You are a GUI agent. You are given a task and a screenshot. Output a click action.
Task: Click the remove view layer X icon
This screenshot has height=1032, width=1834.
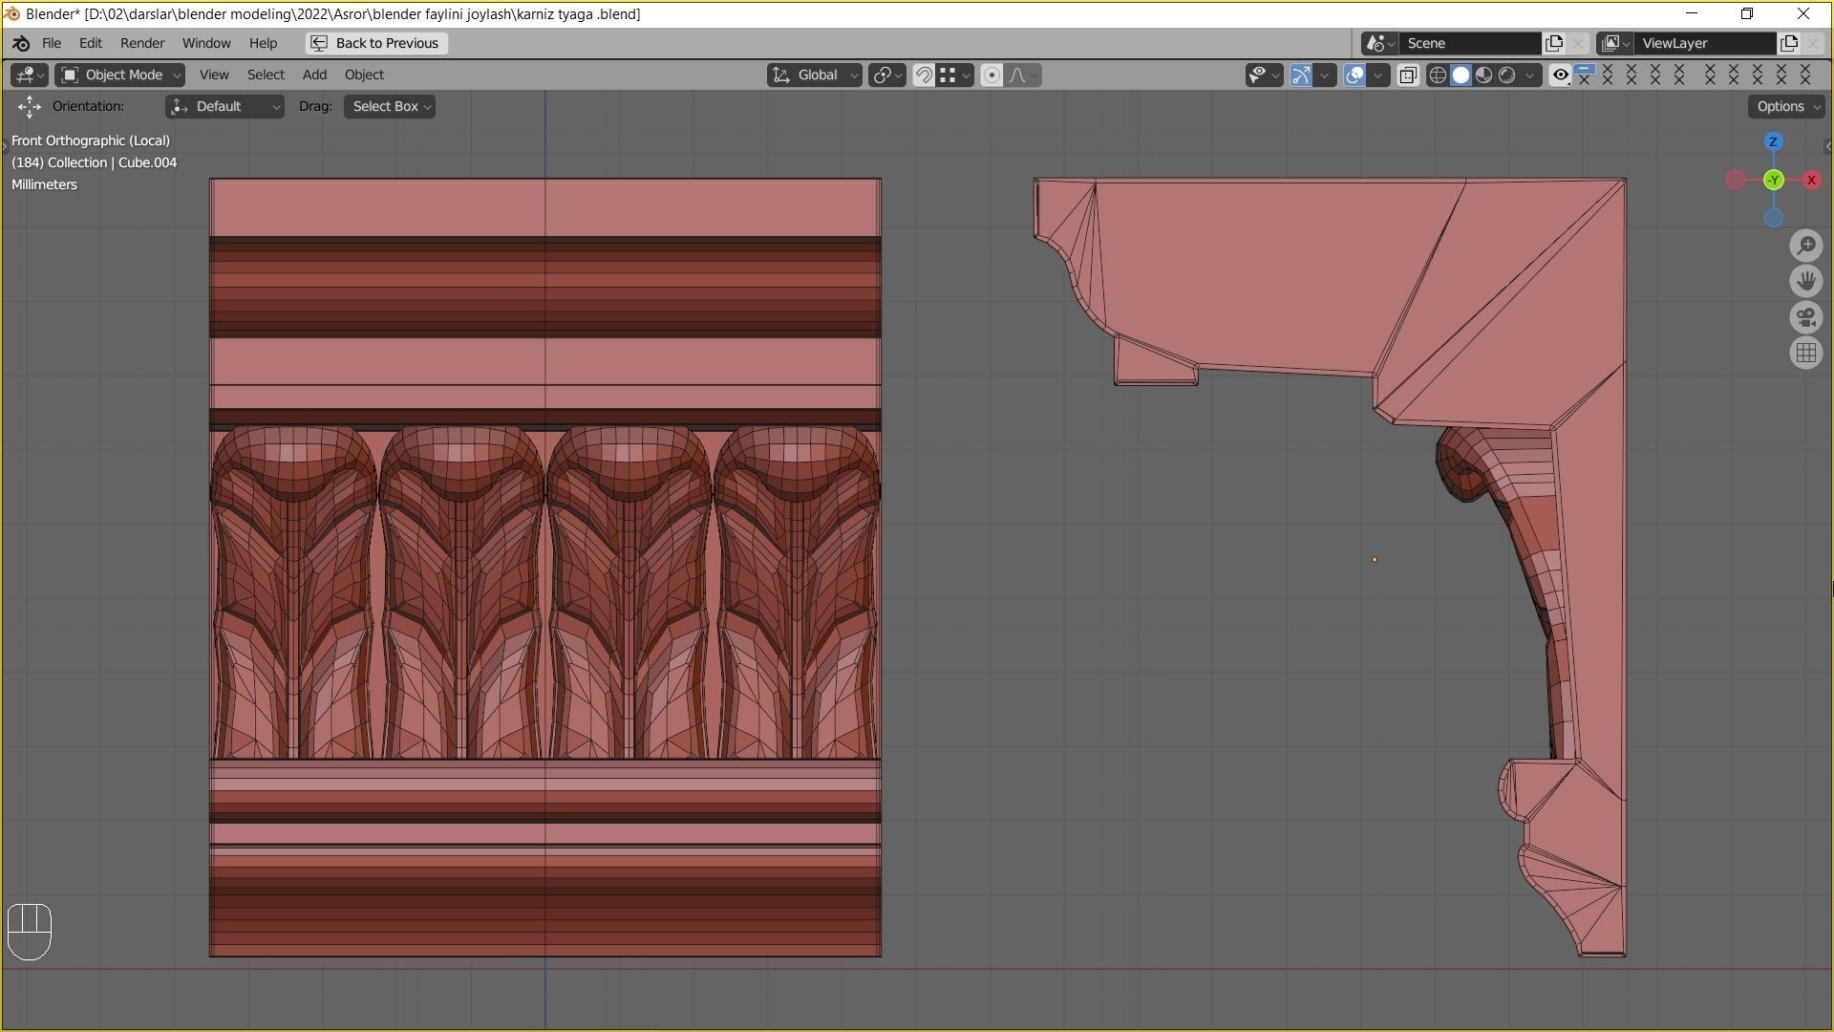1813,43
